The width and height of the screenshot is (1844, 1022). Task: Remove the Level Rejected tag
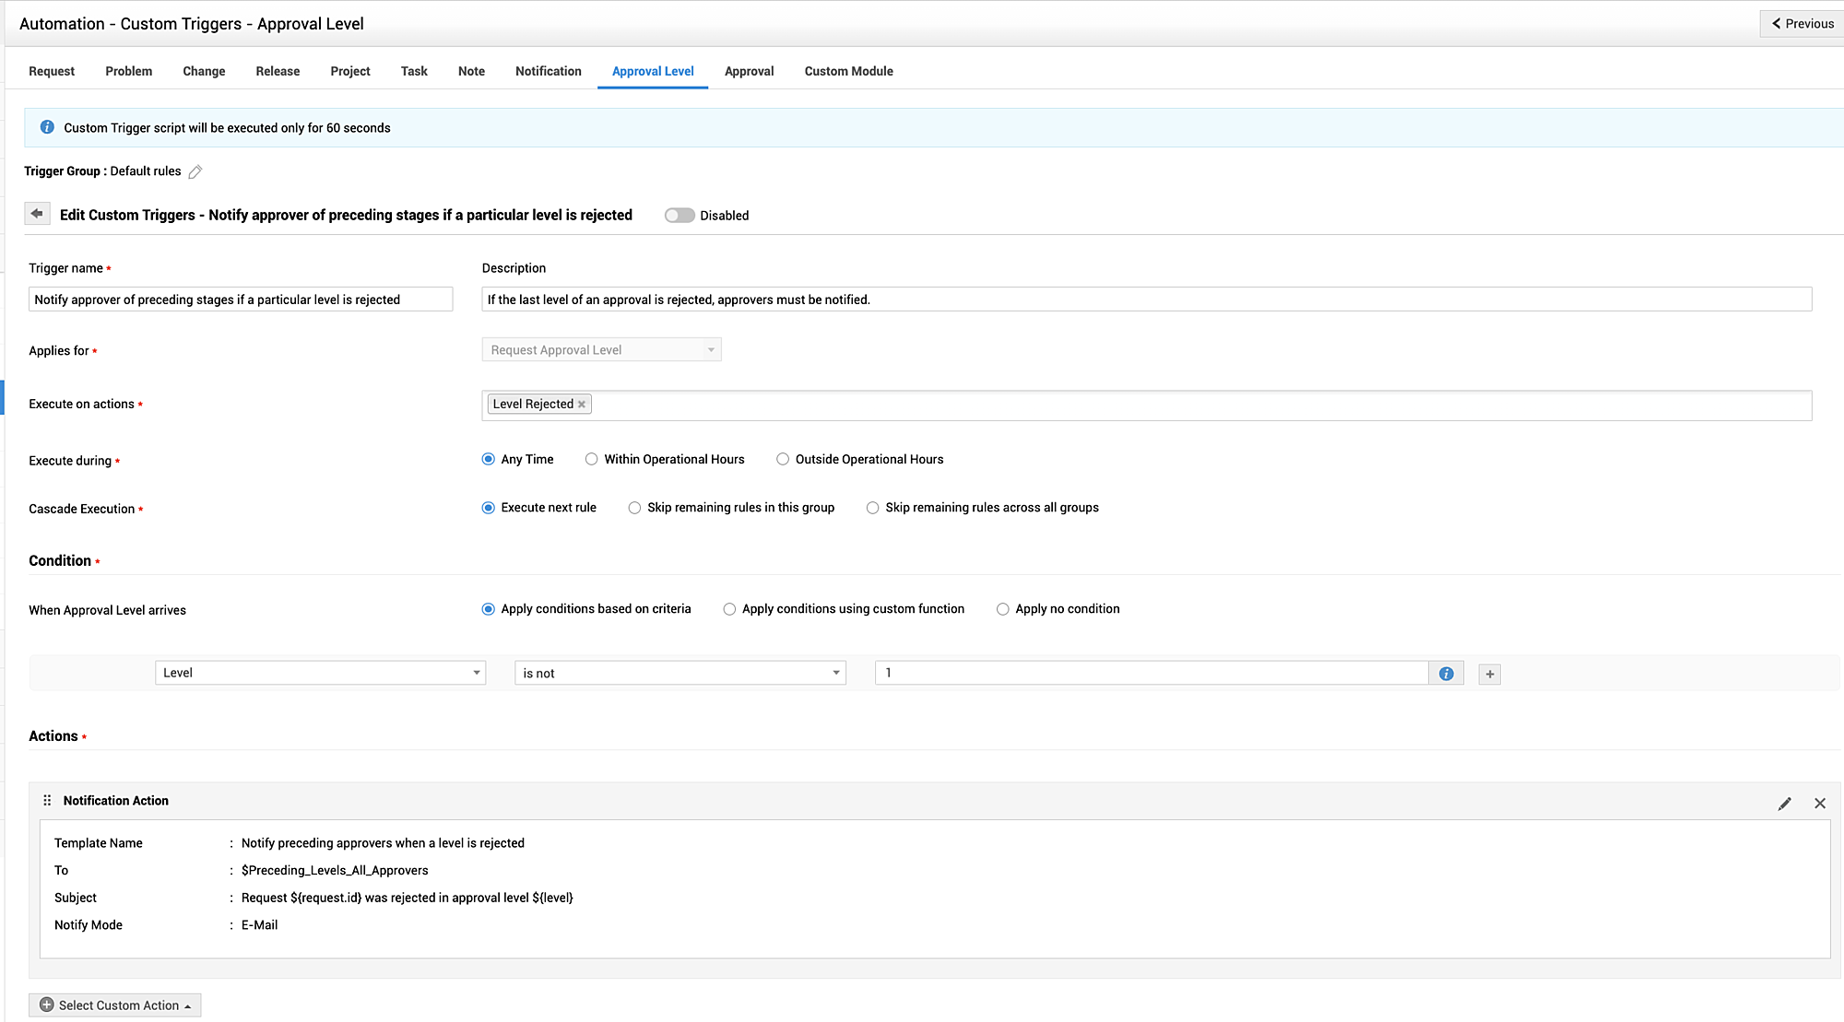click(582, 405)
